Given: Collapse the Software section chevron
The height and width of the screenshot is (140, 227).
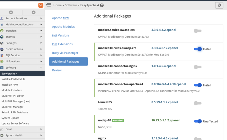Looking at the screenshot, I should pyautogui.click(x=41, y=68).
